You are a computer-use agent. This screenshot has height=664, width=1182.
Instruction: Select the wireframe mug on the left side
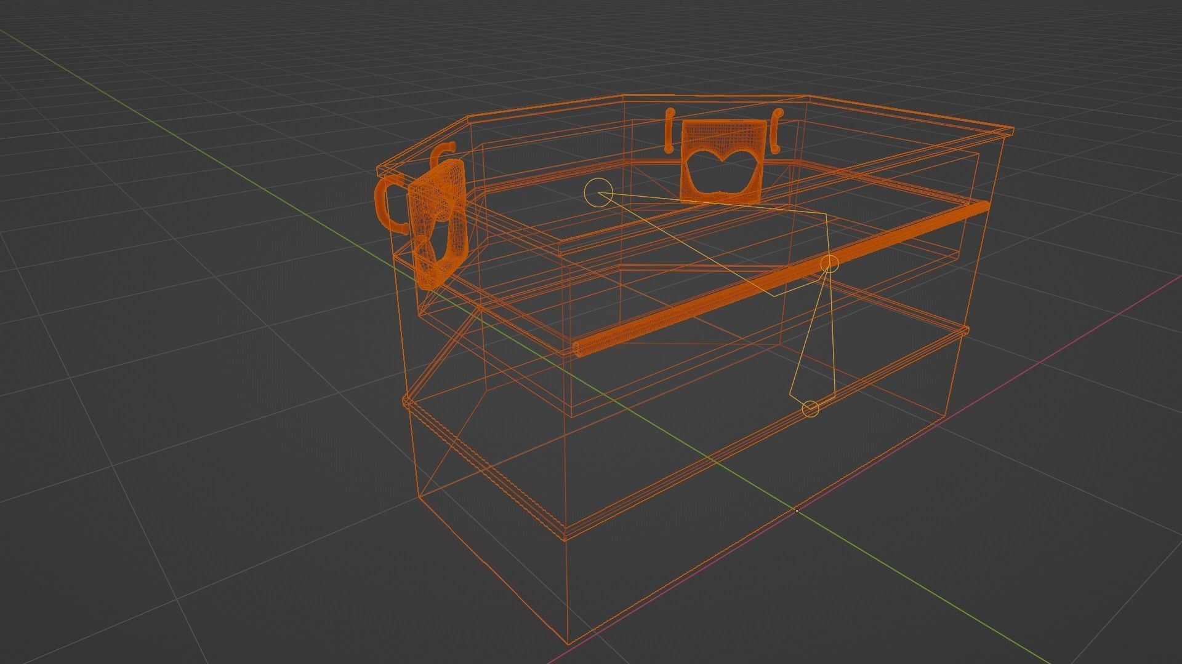(437, 224)
